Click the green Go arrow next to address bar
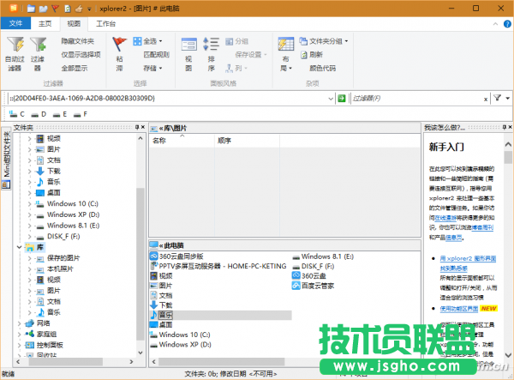 coord(342,98)
